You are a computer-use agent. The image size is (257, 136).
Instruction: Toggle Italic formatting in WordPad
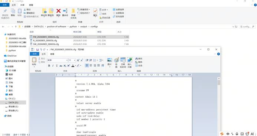click(53, 66)
